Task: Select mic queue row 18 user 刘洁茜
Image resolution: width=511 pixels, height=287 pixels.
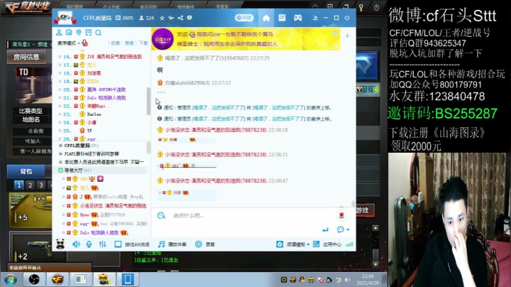Action: coord(101,73)
